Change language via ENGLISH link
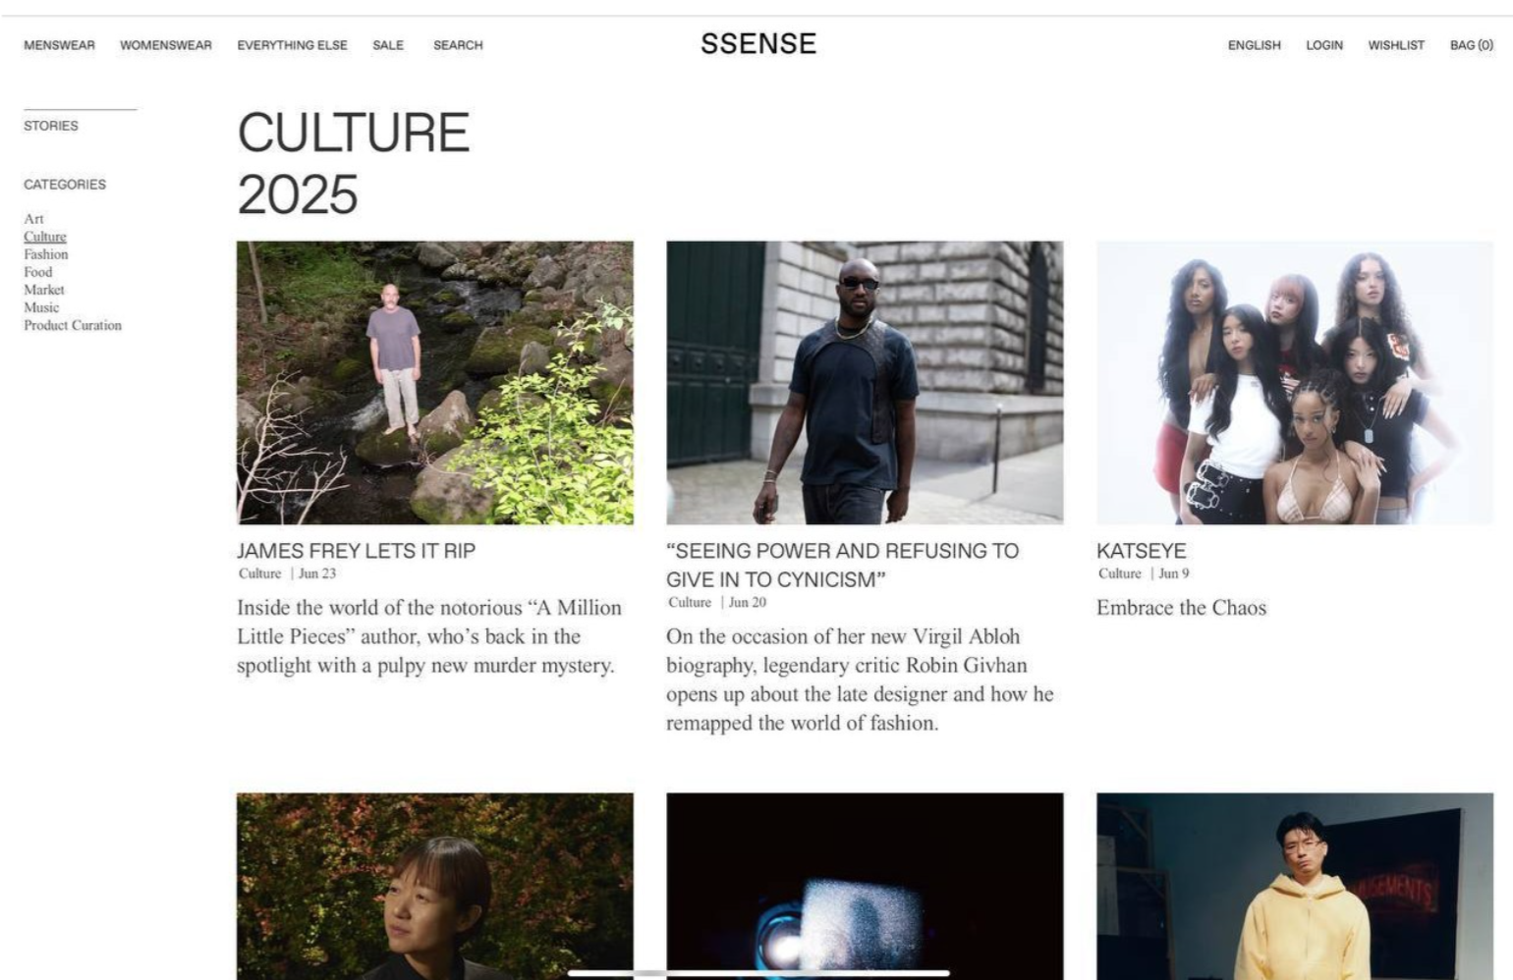Image resolution: width=1513 pixels, height=980 pixels. click(1254, 45)
